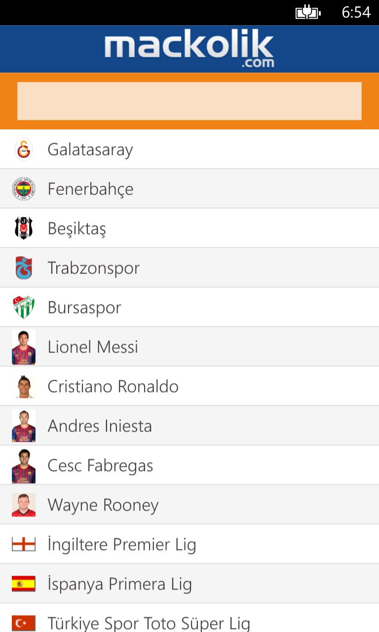Click the mackolik.com header logo
379x632 pixels.
[x=189, y=49]
